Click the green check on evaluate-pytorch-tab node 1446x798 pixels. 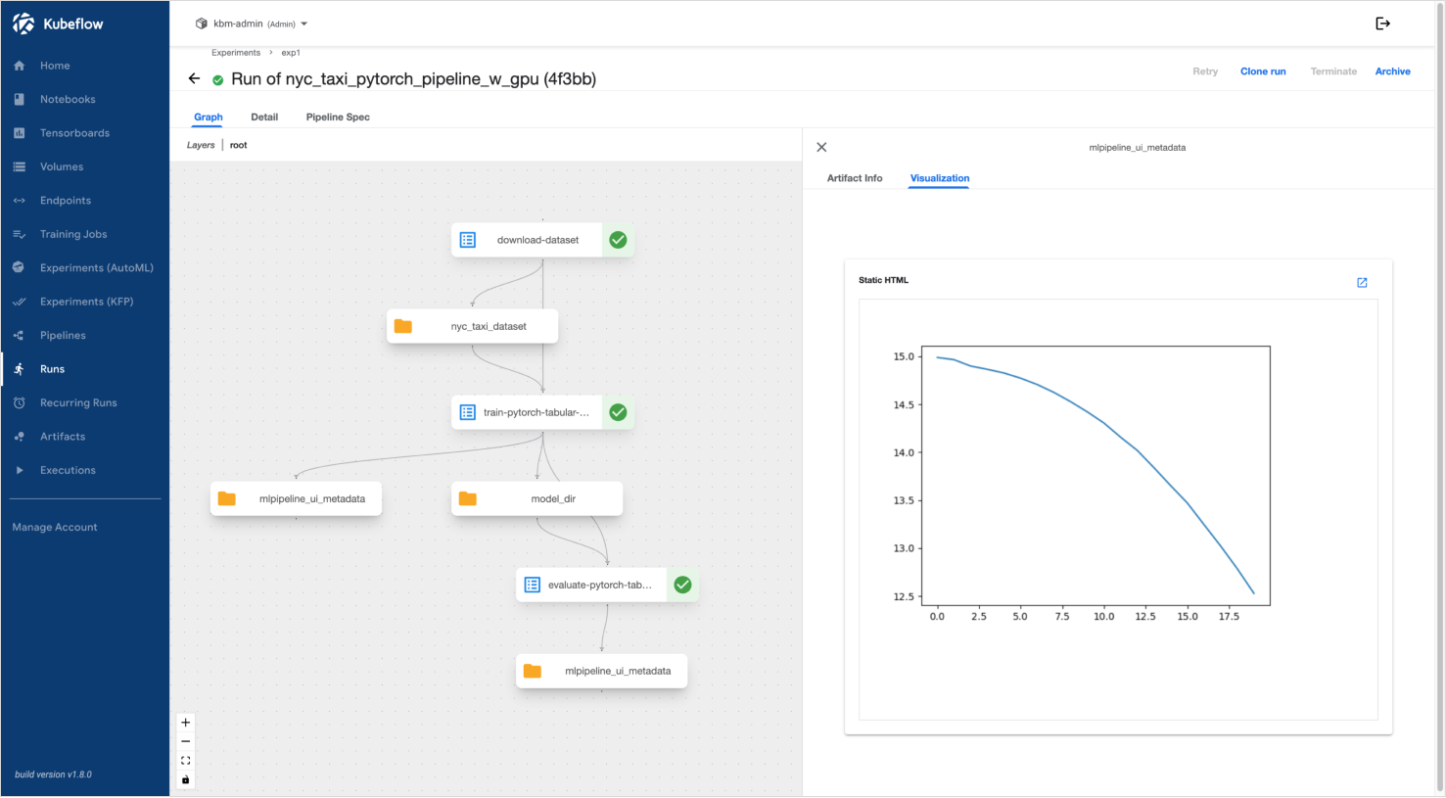click(682, 585)
